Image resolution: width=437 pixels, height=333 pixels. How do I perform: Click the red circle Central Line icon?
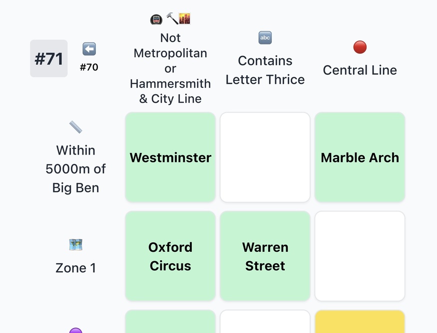pyautogui.click(x=360, y=47)
